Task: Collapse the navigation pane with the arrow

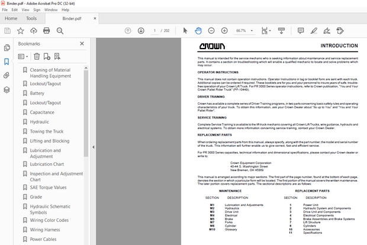Action: (93, 147)
